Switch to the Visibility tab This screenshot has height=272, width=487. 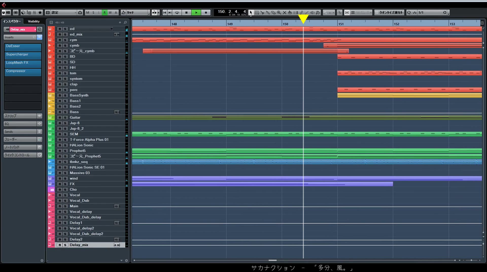(x=34, y=21)
